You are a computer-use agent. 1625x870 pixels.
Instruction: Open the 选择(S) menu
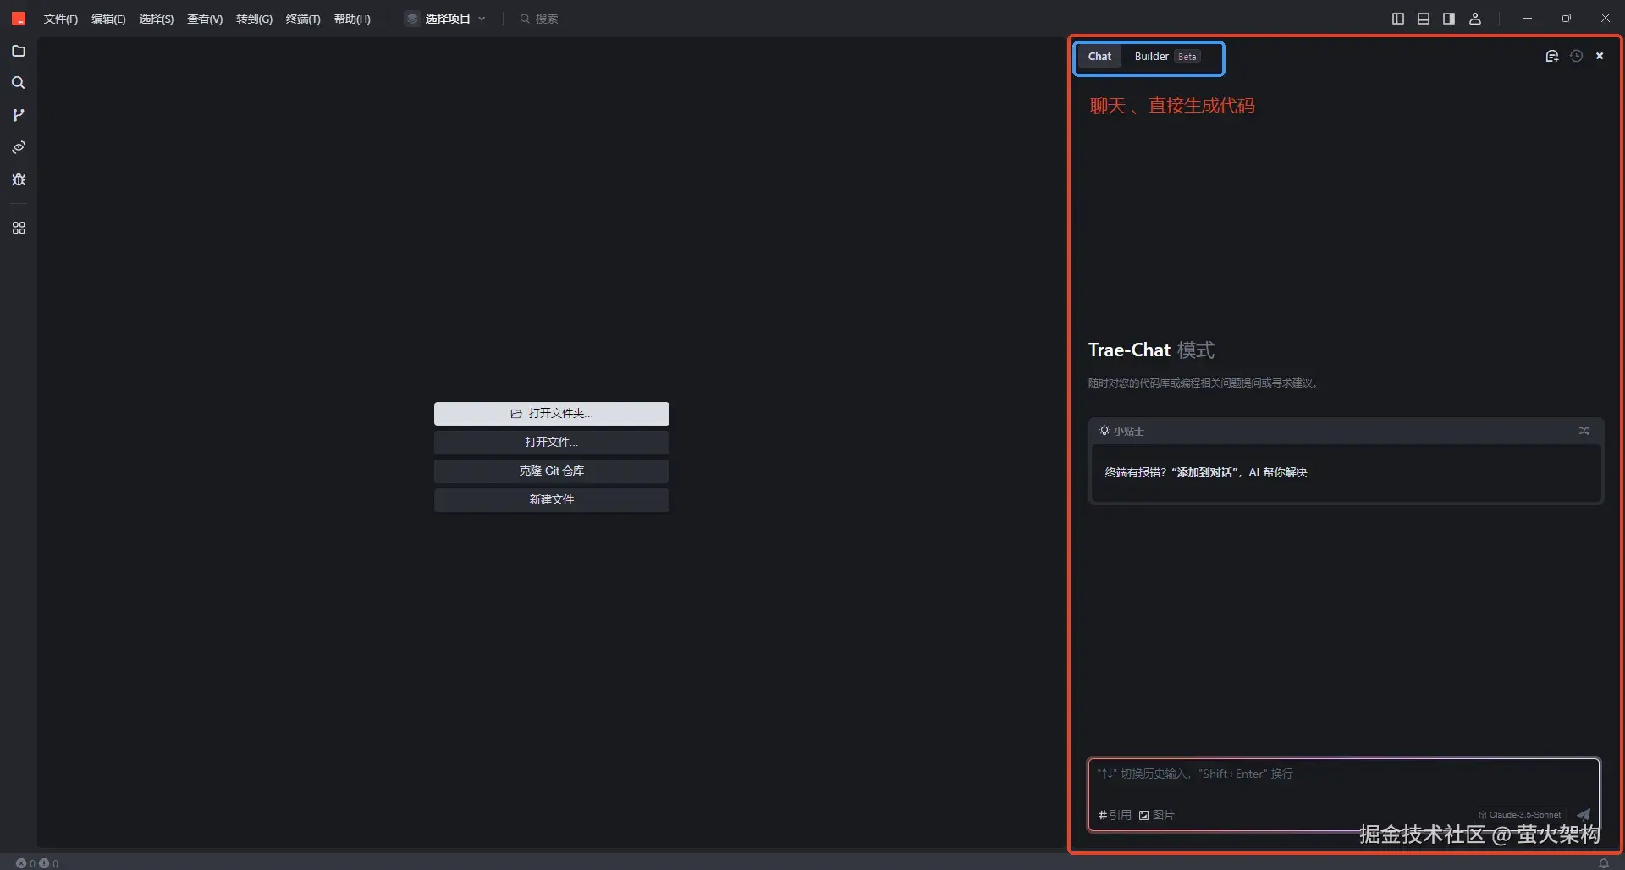[x=157, y=19]
